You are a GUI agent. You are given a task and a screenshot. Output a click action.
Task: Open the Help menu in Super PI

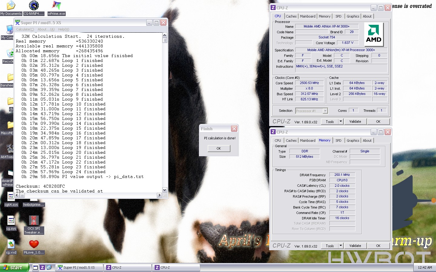pos(64,29)
